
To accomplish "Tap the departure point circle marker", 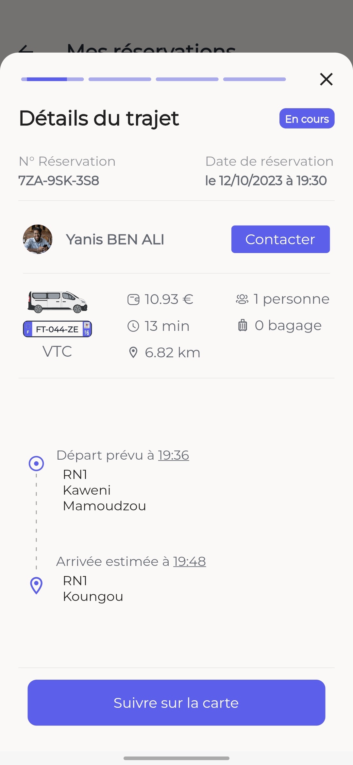I will pyautogui.click(x=36, y=464).
